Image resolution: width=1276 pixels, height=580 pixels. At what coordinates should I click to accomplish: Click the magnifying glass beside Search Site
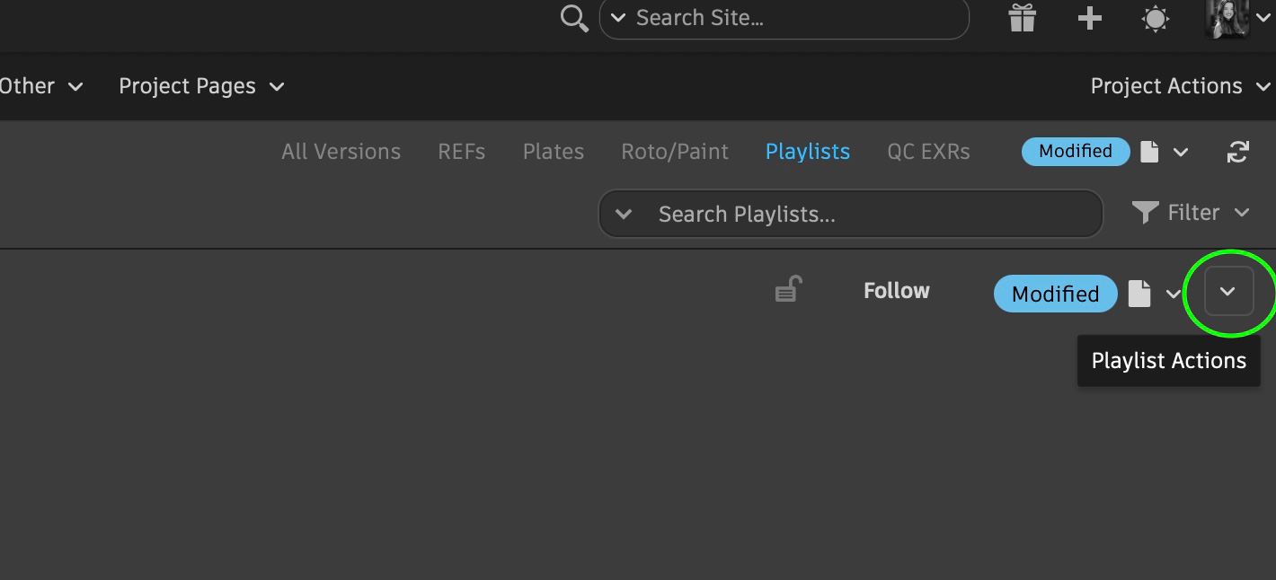573,18
